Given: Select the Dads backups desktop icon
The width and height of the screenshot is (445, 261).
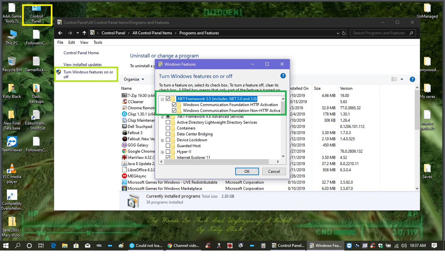Looking at the screenshot, I should tap(37, 93).
